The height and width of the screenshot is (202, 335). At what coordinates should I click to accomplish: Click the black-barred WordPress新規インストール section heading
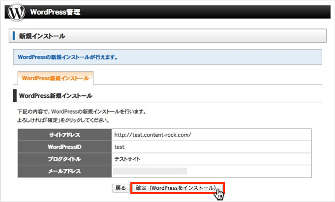56,96
